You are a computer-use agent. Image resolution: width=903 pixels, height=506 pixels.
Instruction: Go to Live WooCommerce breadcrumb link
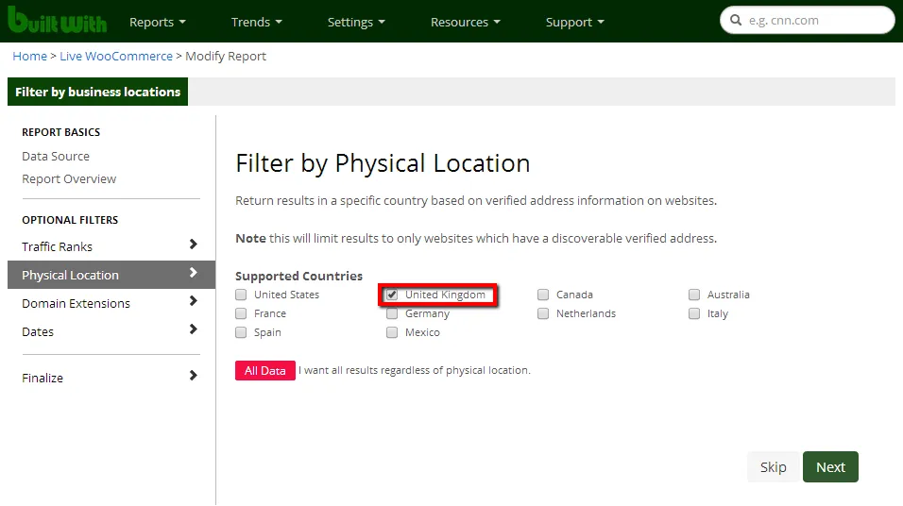click(116, 56)
